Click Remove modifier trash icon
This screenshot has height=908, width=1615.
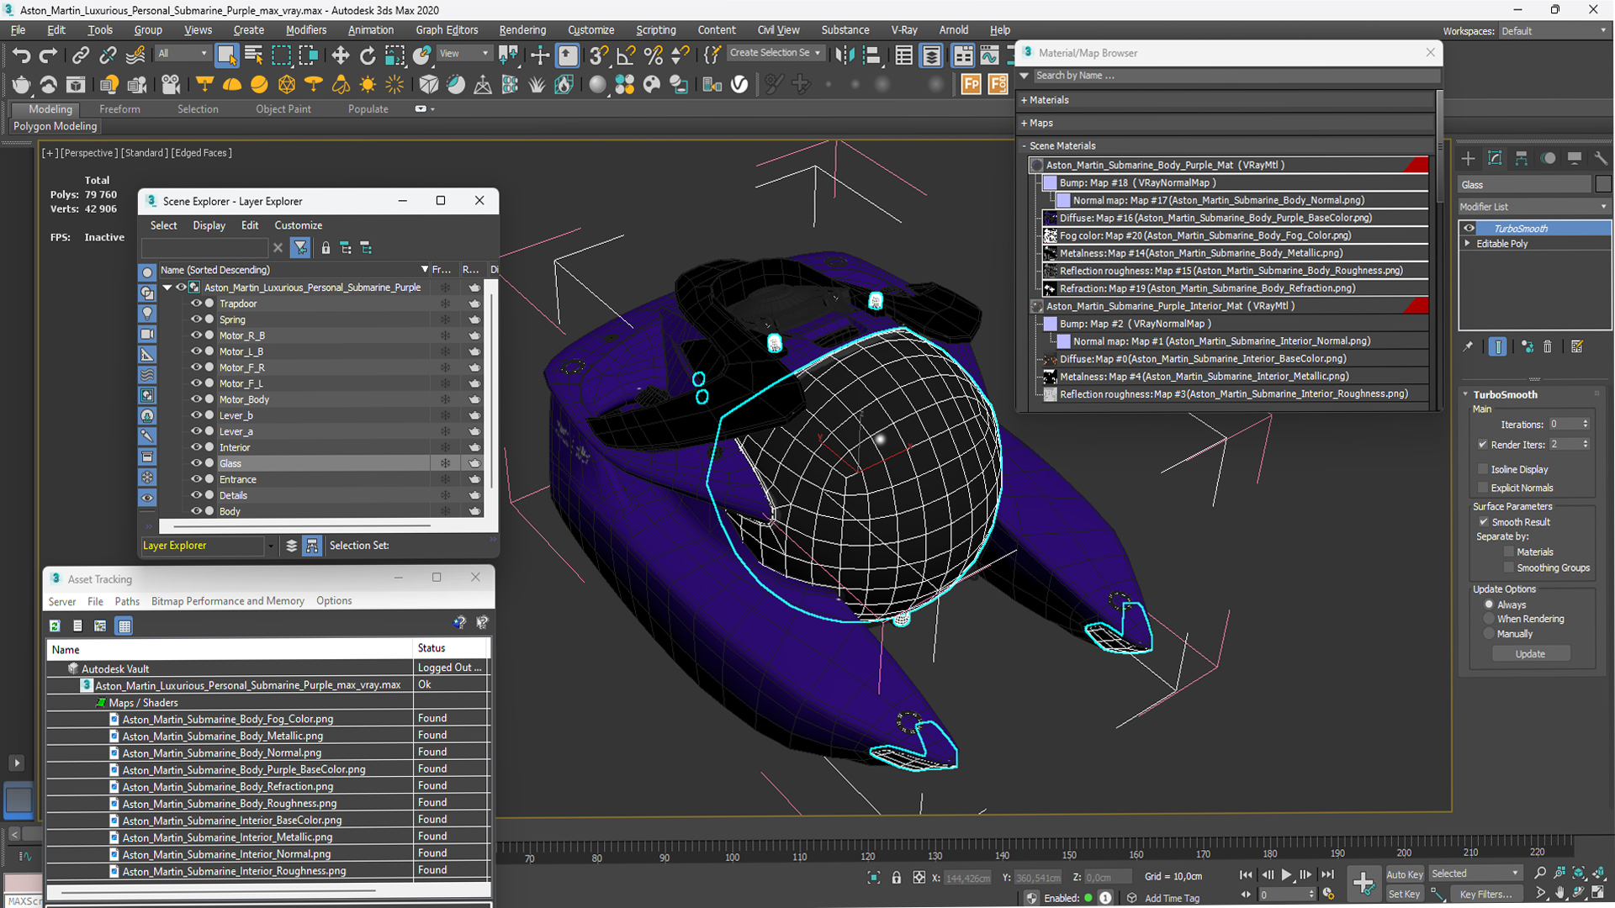click(1548, 346)
